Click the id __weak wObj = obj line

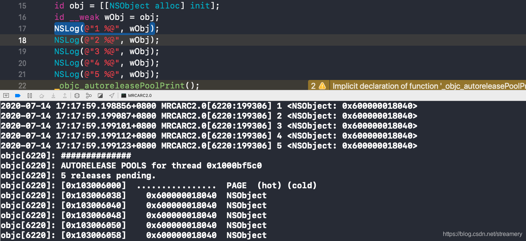pyautogui.click(x=107, y=17)
